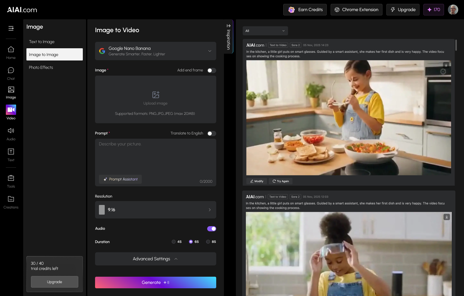
Task: Click the 170 credits badge
Action: pos(434,10)
